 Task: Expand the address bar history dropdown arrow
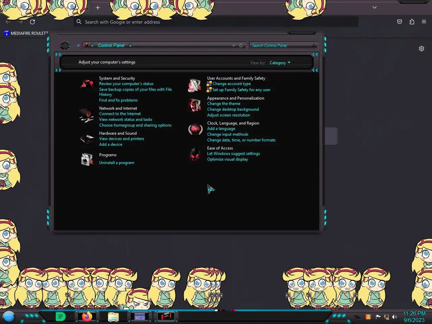click(x=234, y=46)
